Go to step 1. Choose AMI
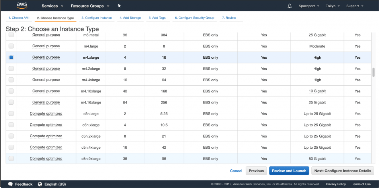The width and height of the screenshot is (379, 188). 19,18
